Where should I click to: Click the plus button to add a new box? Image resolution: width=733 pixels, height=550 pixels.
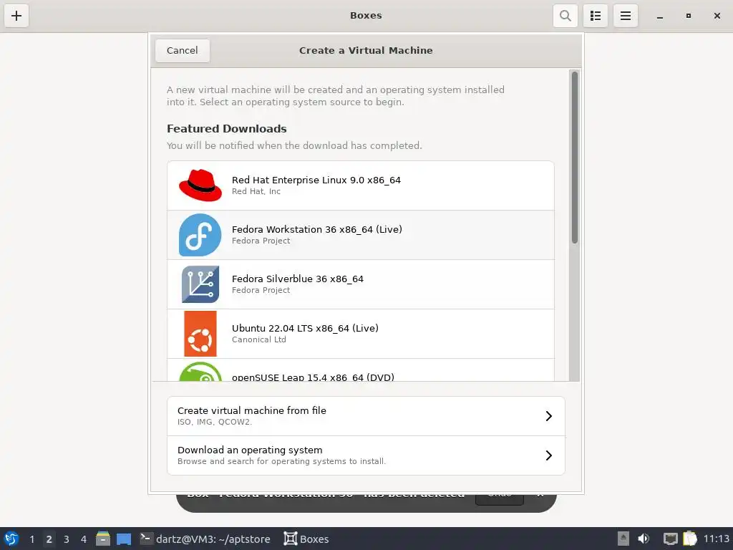click(16, 16)
